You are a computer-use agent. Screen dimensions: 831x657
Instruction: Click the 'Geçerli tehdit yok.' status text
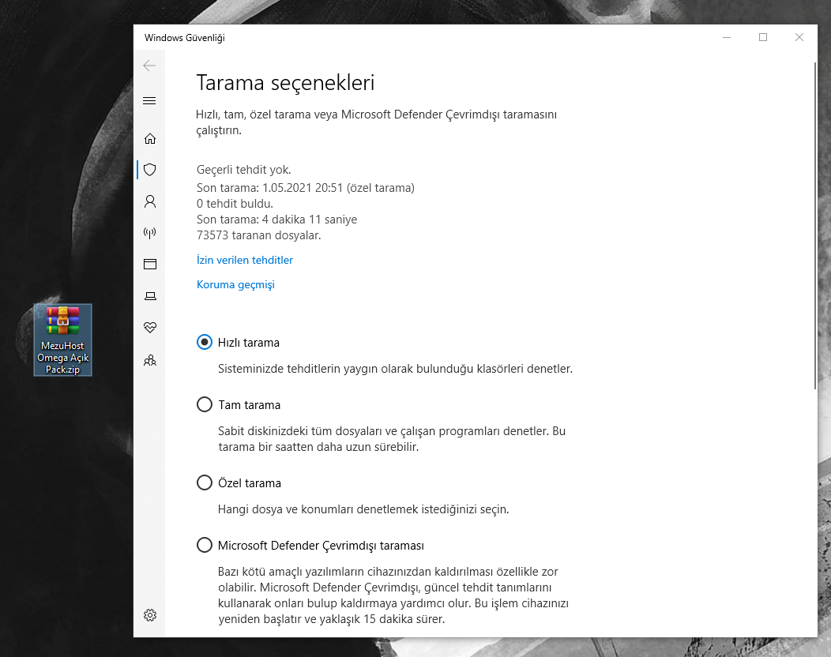(244, 170)
